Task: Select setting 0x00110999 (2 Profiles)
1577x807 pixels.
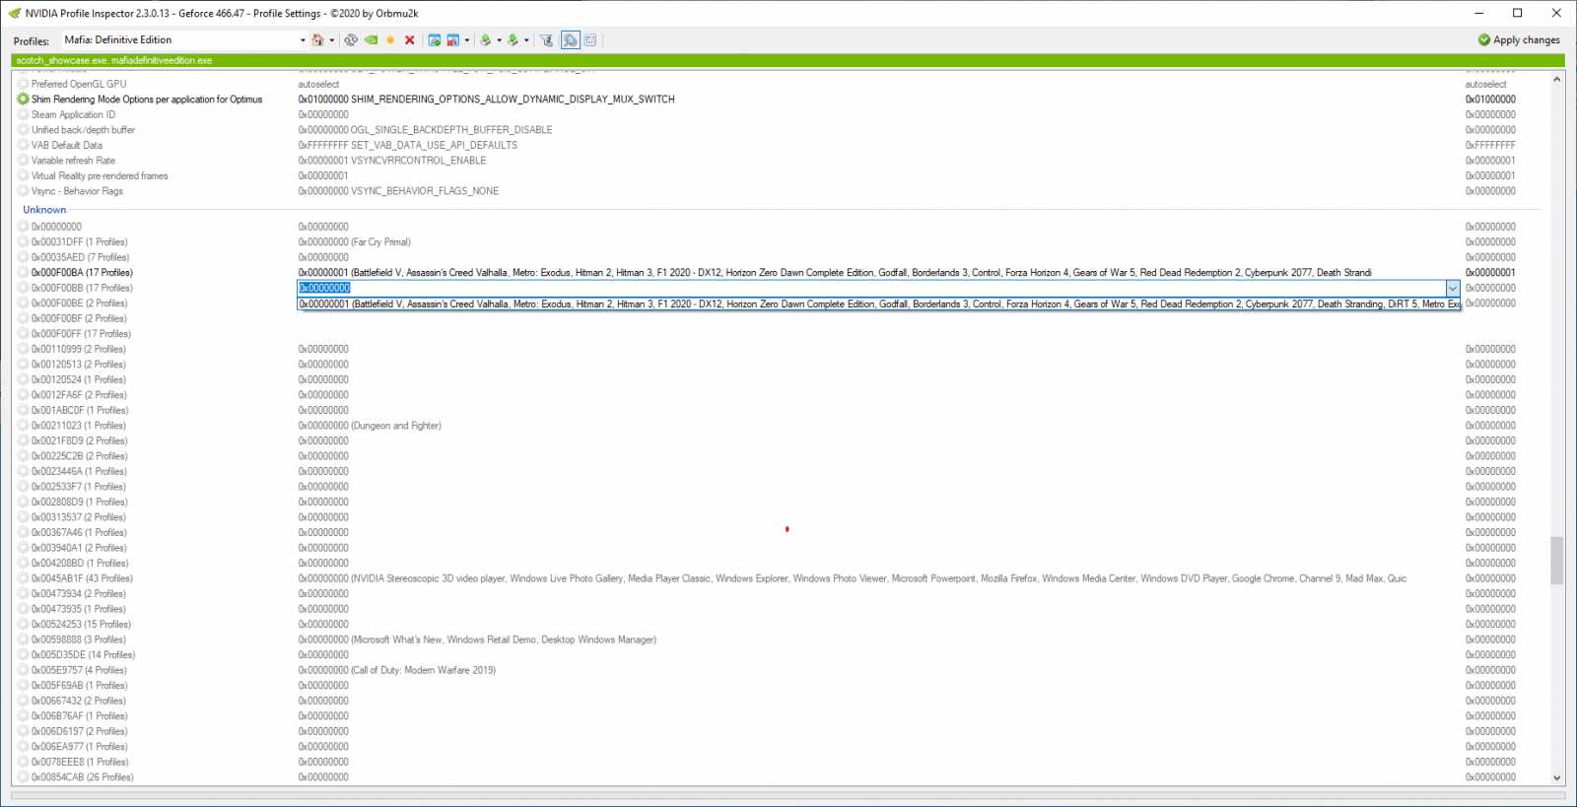Action: point(78,350)
